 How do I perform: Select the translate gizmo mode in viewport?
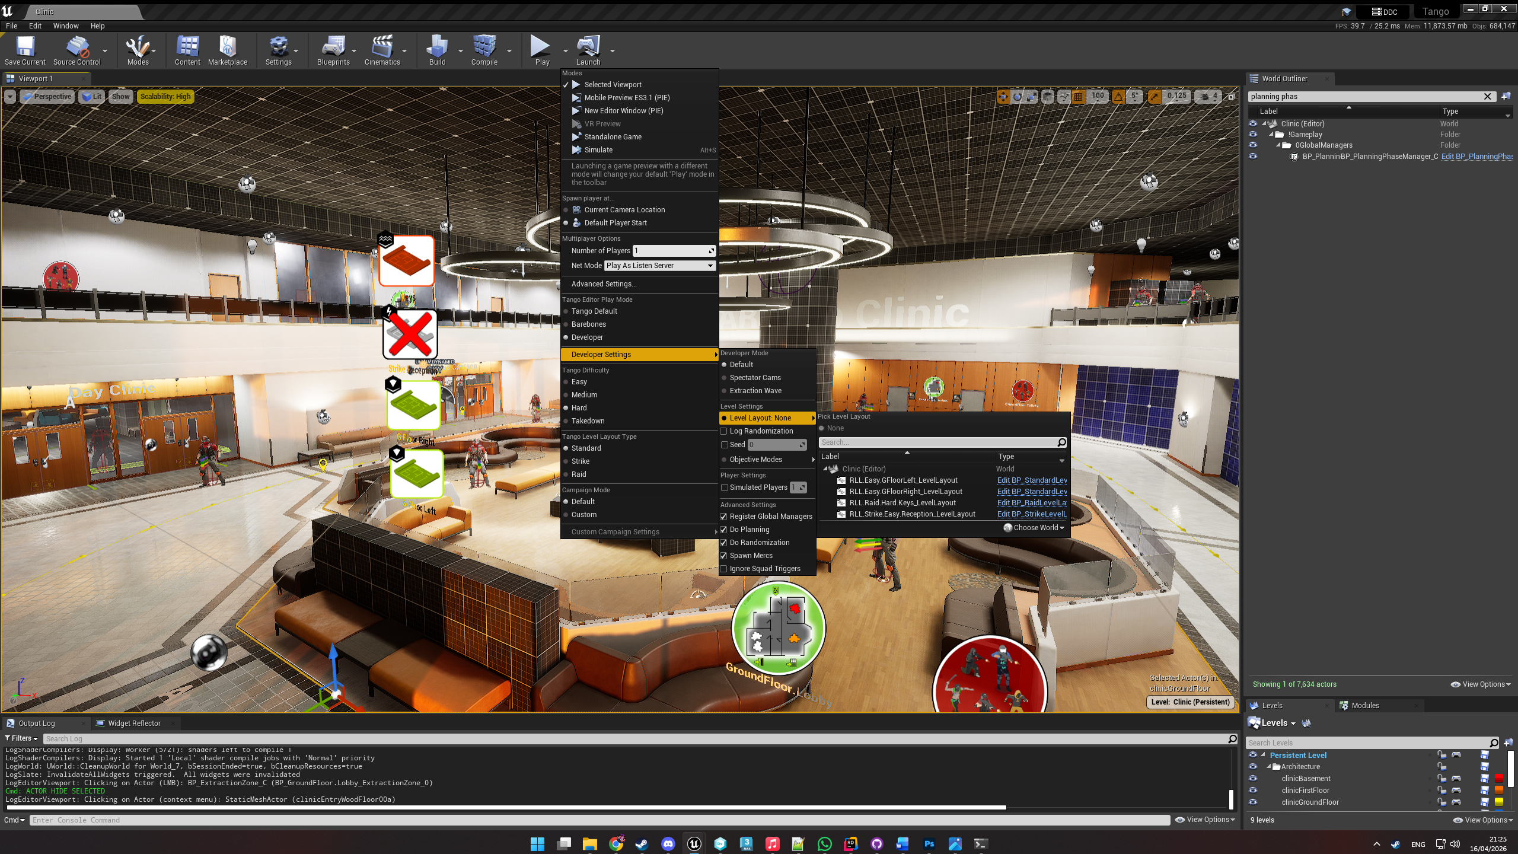pyautogui.click(x=1003, y=96)
